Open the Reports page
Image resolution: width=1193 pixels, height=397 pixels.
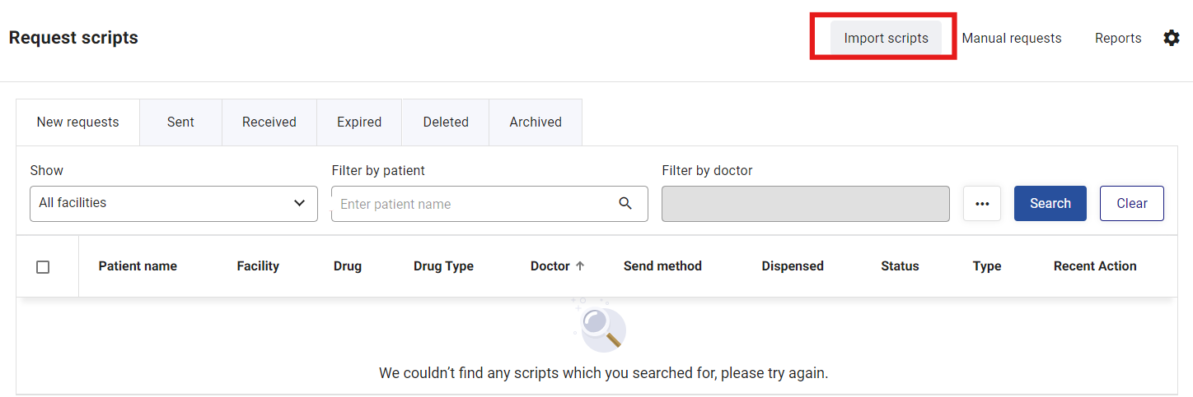pos(1118,38)
